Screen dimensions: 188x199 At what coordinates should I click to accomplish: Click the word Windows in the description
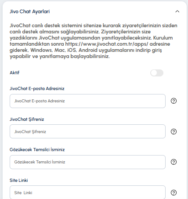coord(41,50)
